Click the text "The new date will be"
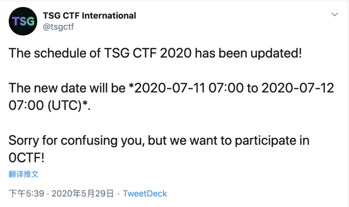This screenshot has height=207, width=349. (66, 88)
